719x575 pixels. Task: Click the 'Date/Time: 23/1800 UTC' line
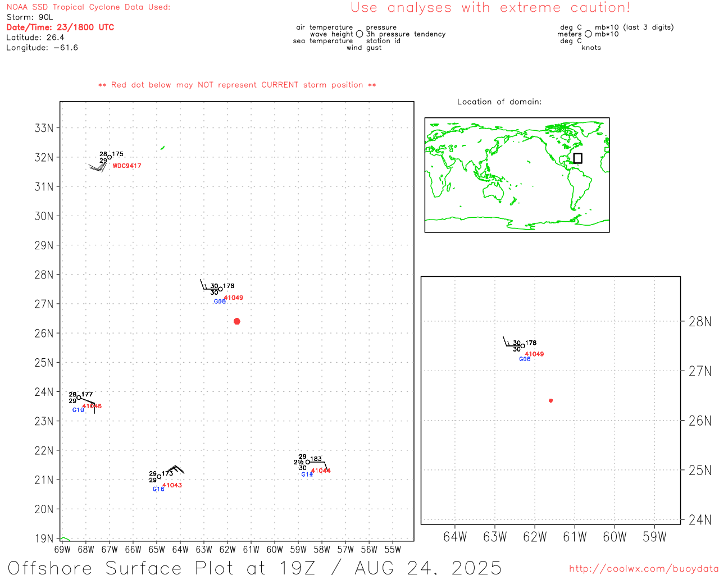coord(60,27)
